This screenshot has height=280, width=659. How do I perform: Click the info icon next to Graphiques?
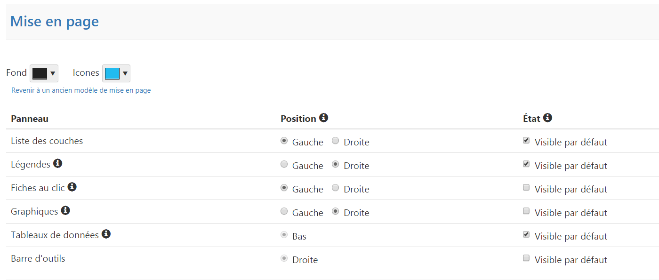click(x=65, y=210)
